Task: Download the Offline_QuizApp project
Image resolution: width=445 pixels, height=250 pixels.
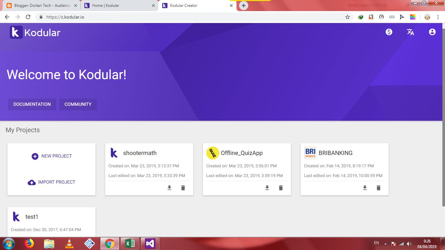Action: click(x=267, y=188)
